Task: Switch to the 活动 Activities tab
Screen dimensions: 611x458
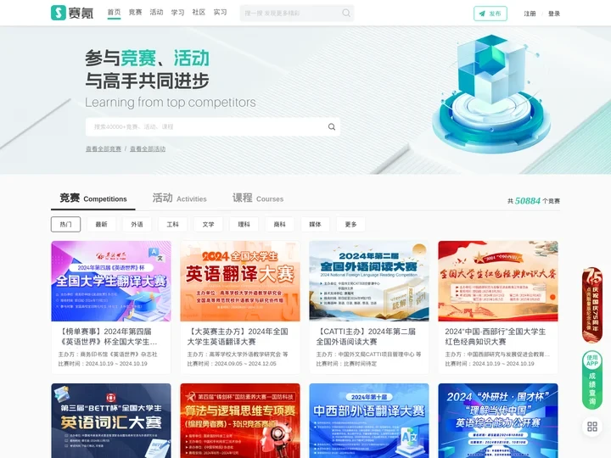Action: pyautogui.click(x=180, y=198)
